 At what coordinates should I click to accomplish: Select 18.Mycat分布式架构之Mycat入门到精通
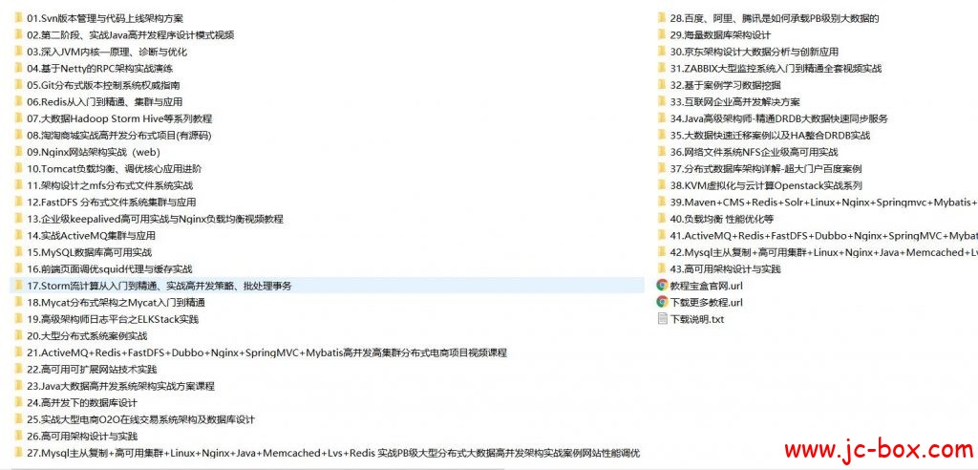pos(116,303)
